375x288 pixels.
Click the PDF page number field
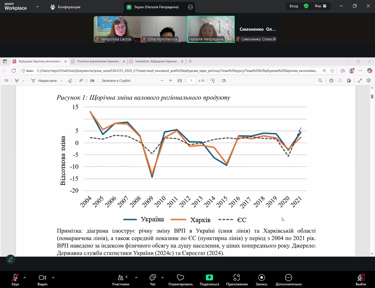point(191,81)
